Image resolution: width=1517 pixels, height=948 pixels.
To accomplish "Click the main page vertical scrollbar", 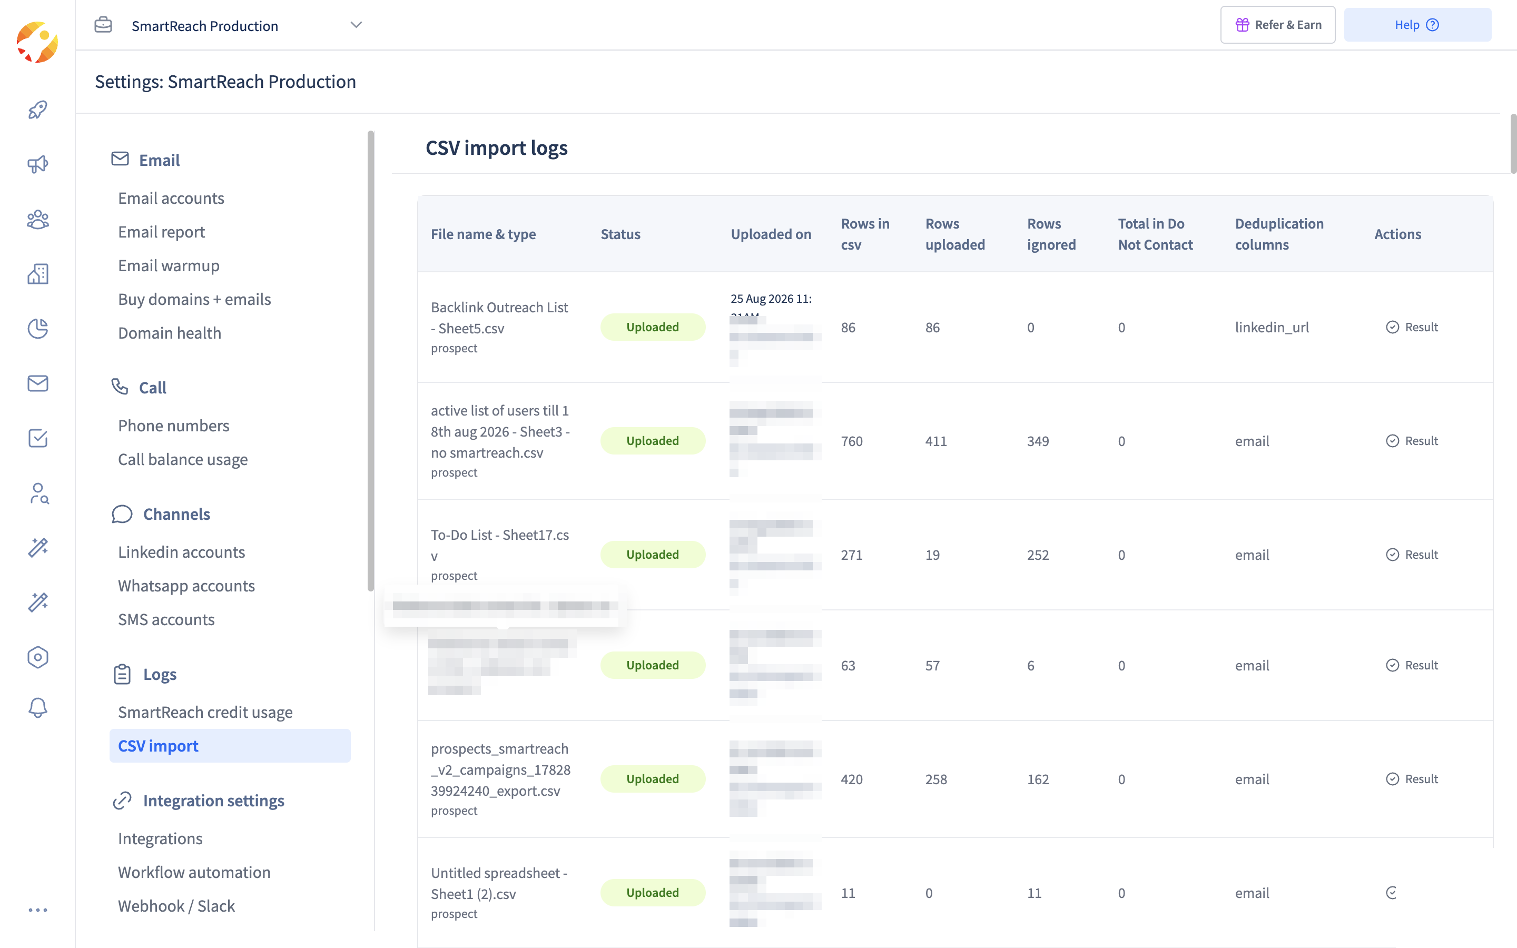I will (x=1513, y=144).
